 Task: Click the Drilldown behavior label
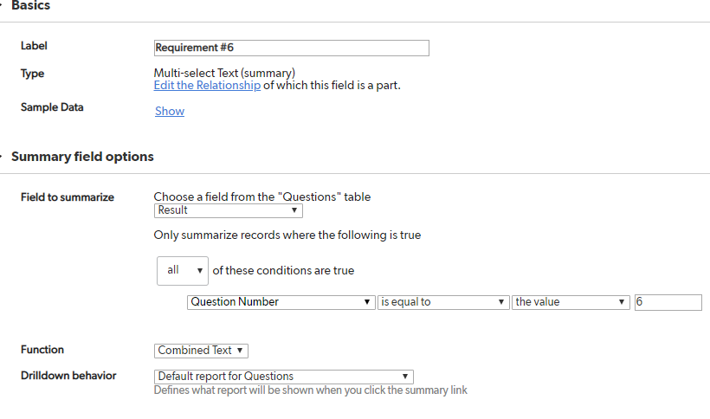(x=68, y=376)
